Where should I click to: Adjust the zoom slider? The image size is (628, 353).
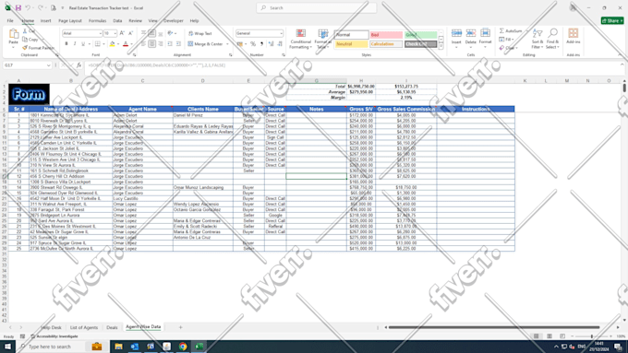pos(592,336)
